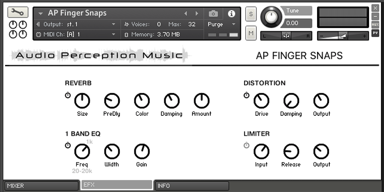384x192 pixels.
Task: Click the Distortion Output knob
Action: [x=321, y=100]
